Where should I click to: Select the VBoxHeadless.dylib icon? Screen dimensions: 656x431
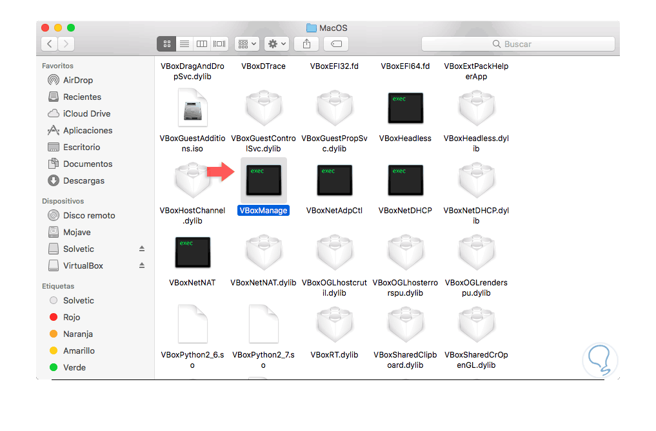tap(476, 108)
